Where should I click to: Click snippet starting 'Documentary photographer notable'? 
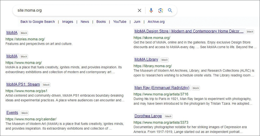coord(190,129)
